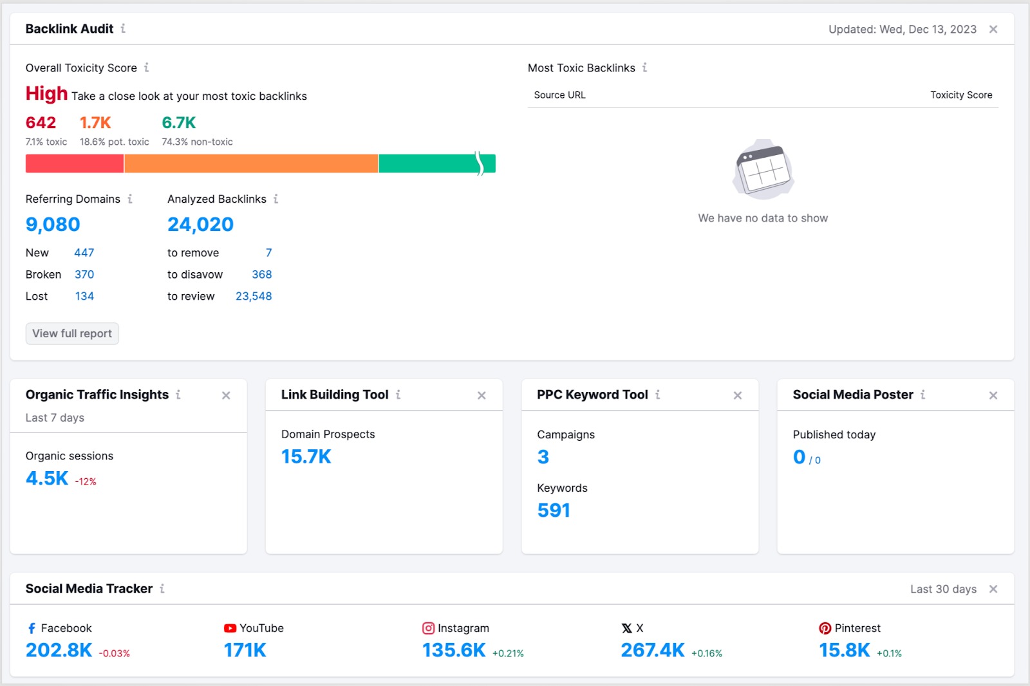Screen dimensions: 1030x686
Task: Click the red toxic bar segment
Action: point(75,163)
